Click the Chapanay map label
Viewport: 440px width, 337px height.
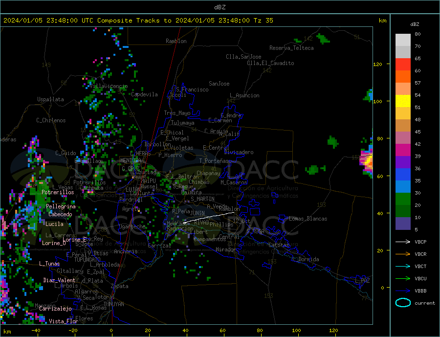[x=208, y=173]
